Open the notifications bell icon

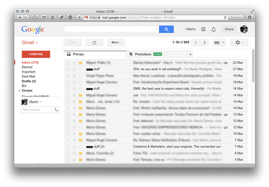[x=213, y=29]
